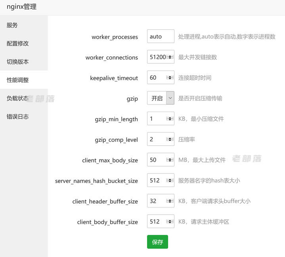Click worker_connections spinner arrows
The height and width of the screenshot is (257, 285).
(170, 57)
